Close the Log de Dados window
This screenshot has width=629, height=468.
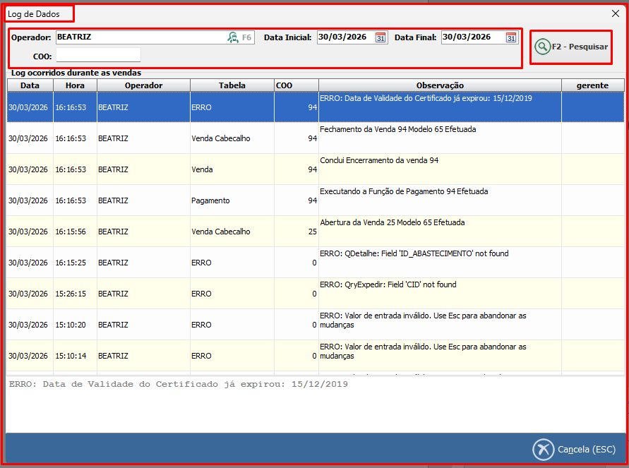coord(615,13)
